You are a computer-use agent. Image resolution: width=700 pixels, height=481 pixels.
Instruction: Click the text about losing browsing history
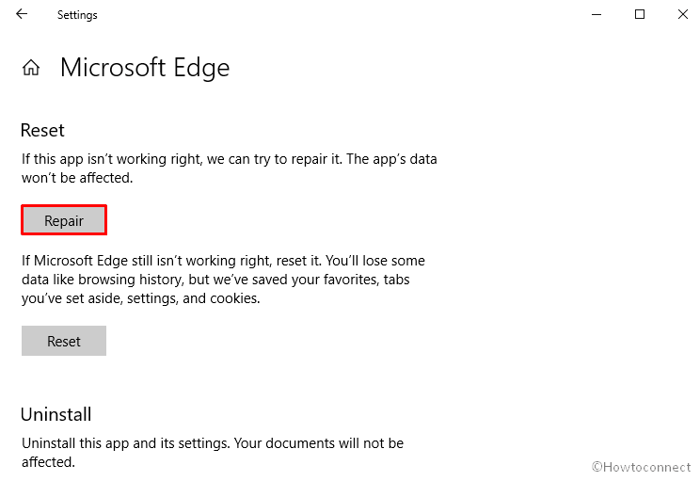pos(223,279)
